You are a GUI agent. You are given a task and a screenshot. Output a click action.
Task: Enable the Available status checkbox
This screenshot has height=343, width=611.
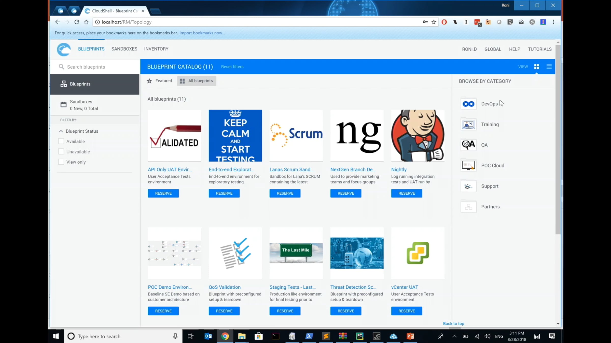[x=61, y=141]
